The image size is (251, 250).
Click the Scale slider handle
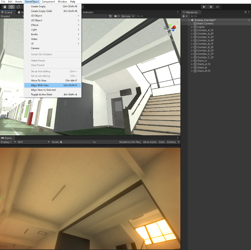click(61, 142)
